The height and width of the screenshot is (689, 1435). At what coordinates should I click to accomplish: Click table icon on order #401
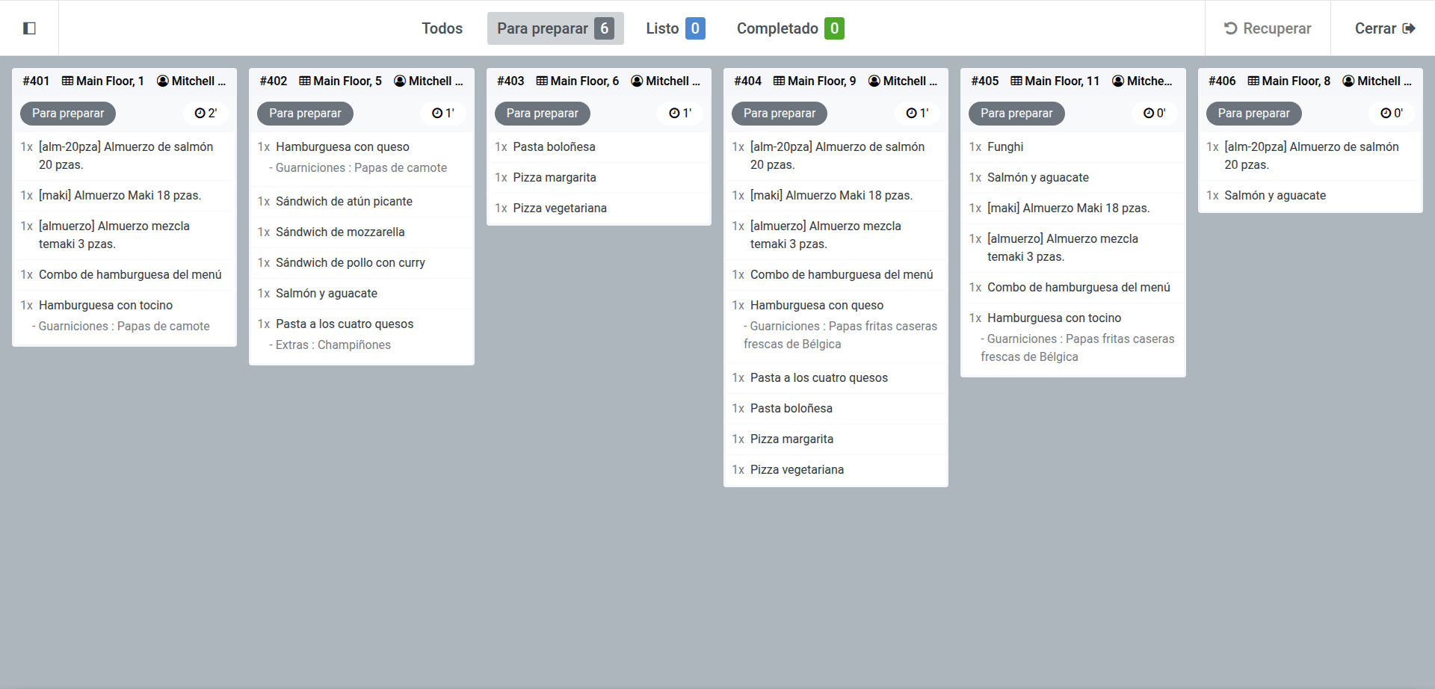click(x=67, y=81)
